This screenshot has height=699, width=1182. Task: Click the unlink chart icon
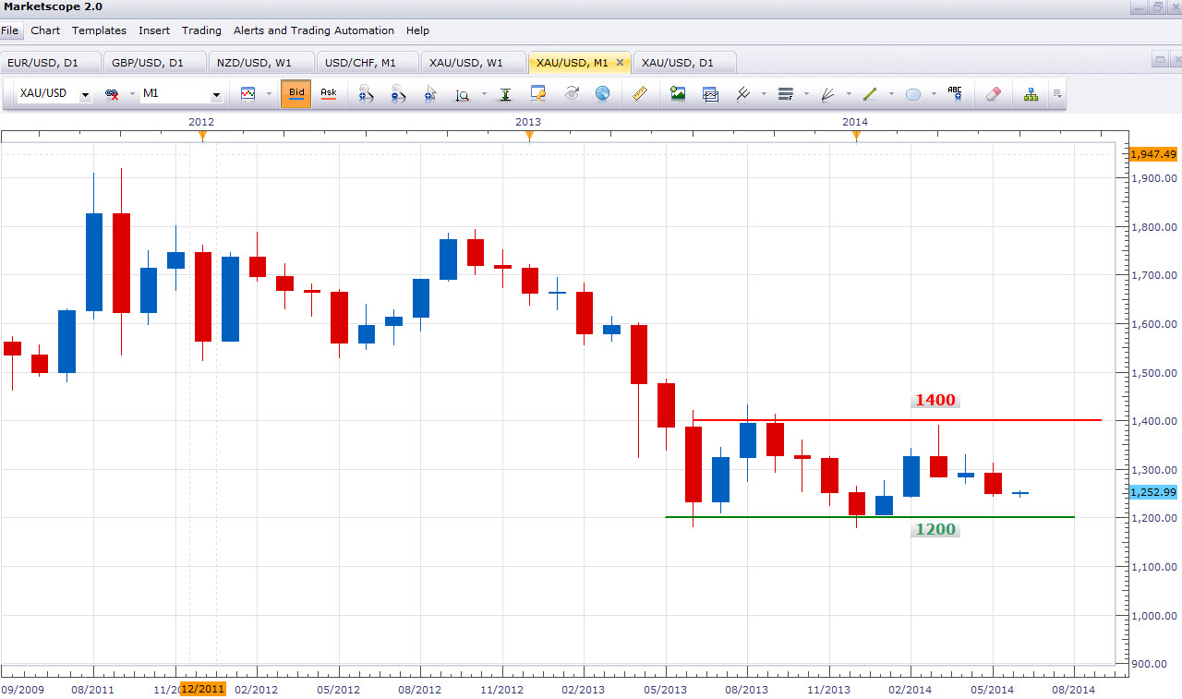(113, 94)
